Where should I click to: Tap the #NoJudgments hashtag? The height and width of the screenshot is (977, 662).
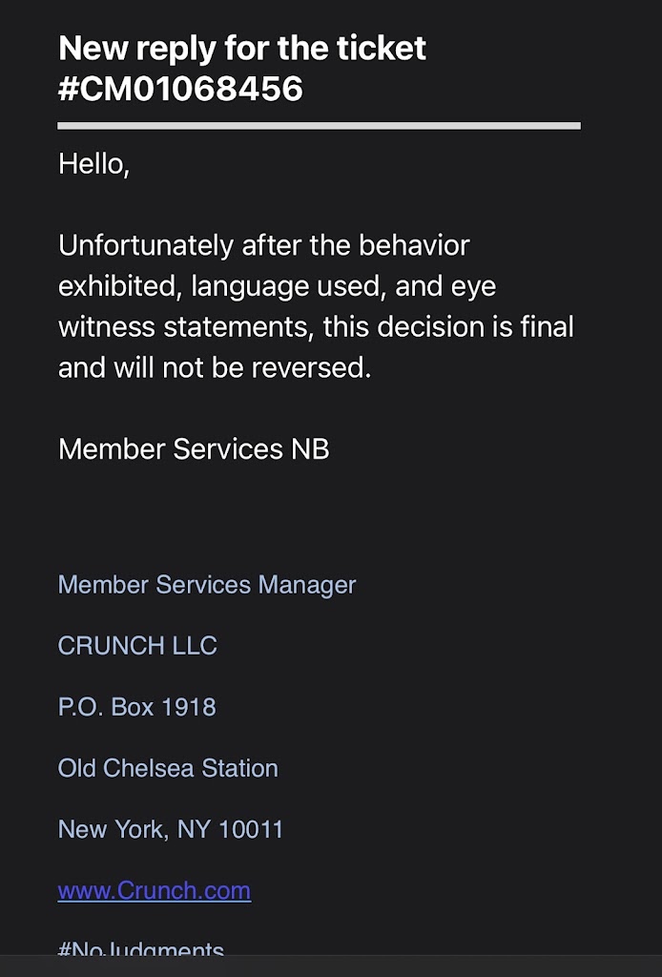(141, 949)
